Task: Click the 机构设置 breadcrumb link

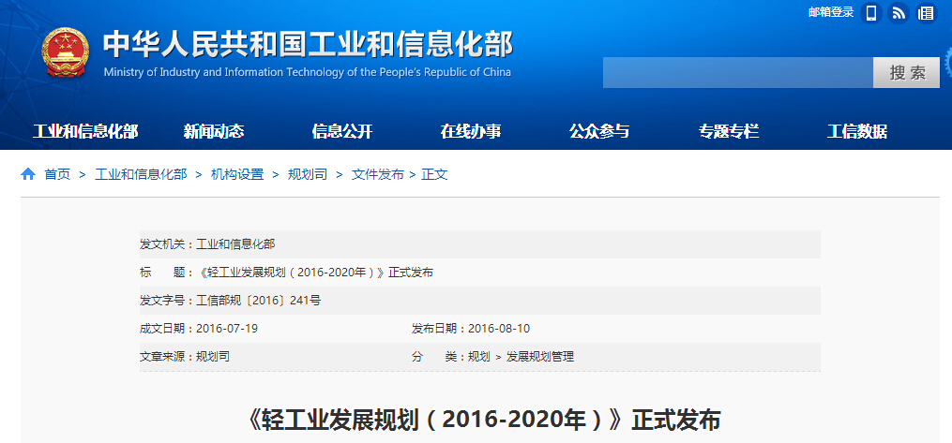Action: [237, 175]
